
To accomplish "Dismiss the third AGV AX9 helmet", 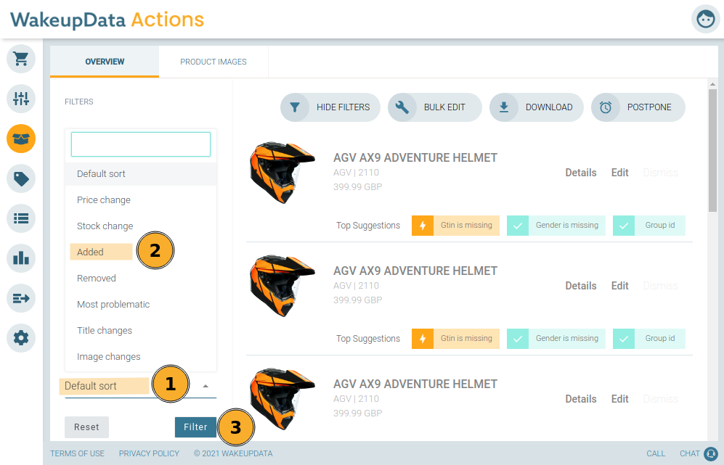I will tap(660, 399).
